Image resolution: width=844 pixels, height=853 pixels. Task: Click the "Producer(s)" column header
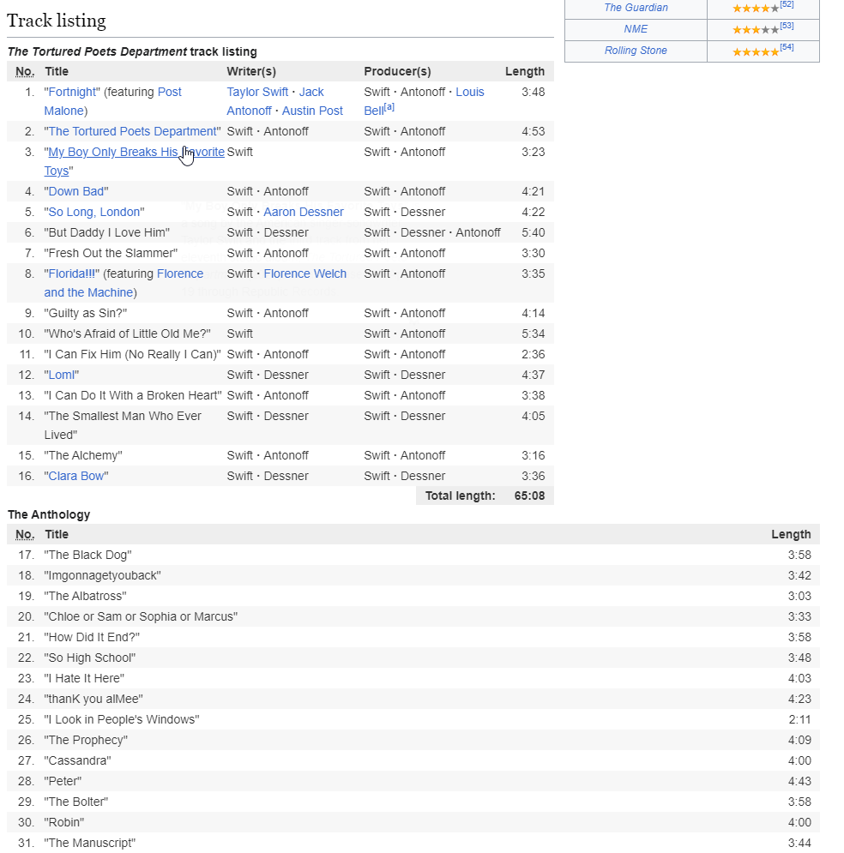pyautogui.click(x=397, y=72)
